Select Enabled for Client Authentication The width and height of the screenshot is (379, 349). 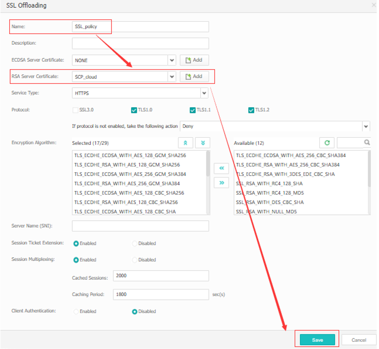coord(76,312)
